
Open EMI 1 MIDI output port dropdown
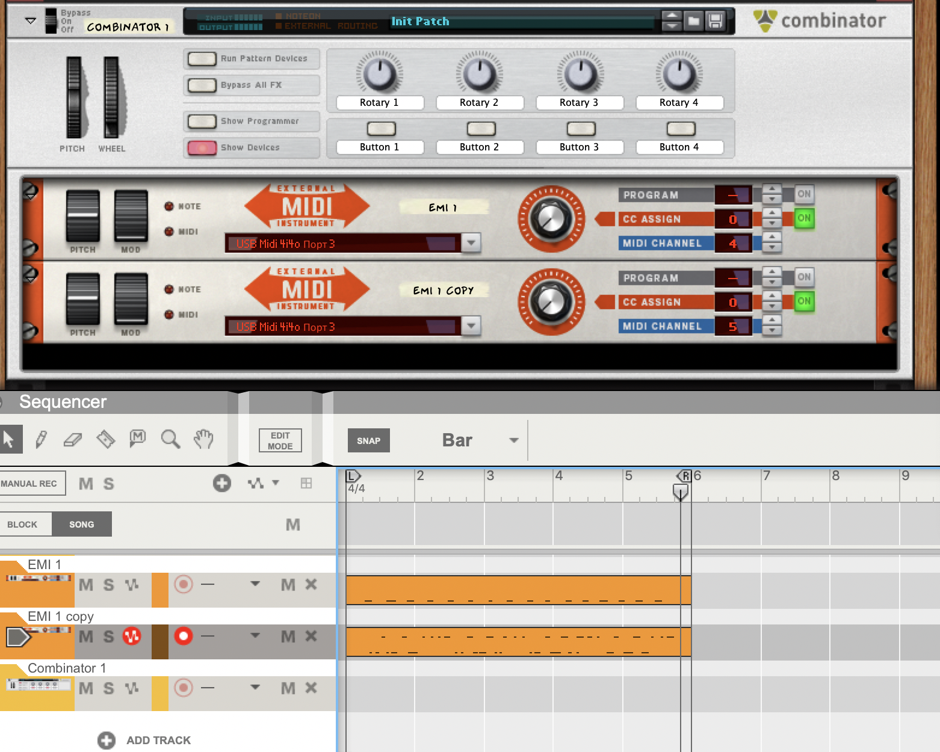pyautogui.click(x=471, y=243)
